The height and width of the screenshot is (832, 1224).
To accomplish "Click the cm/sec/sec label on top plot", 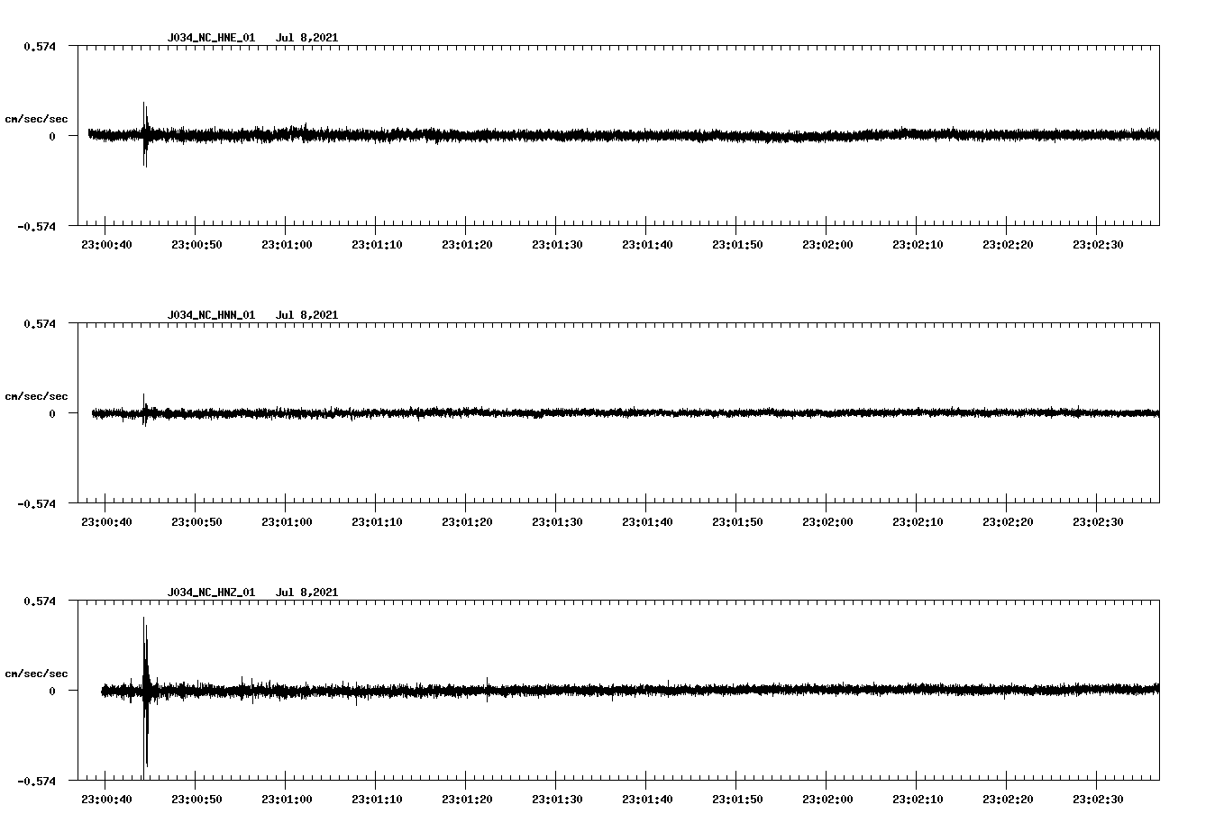I will tap(35, 118).
